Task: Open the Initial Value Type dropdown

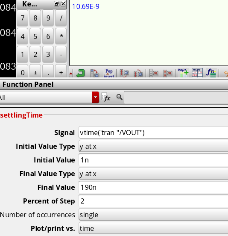Action: (153, 147)
